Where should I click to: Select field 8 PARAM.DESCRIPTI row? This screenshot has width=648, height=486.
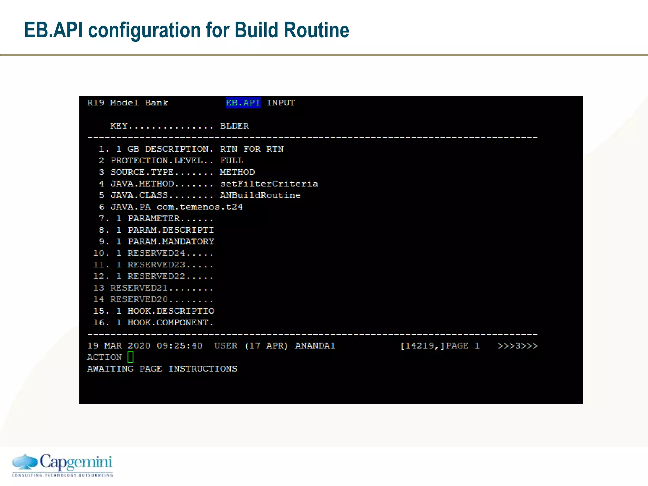click(x=156, y=230)
